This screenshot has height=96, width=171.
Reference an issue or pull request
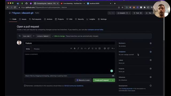pyautogui.click(x=108, y=49)
